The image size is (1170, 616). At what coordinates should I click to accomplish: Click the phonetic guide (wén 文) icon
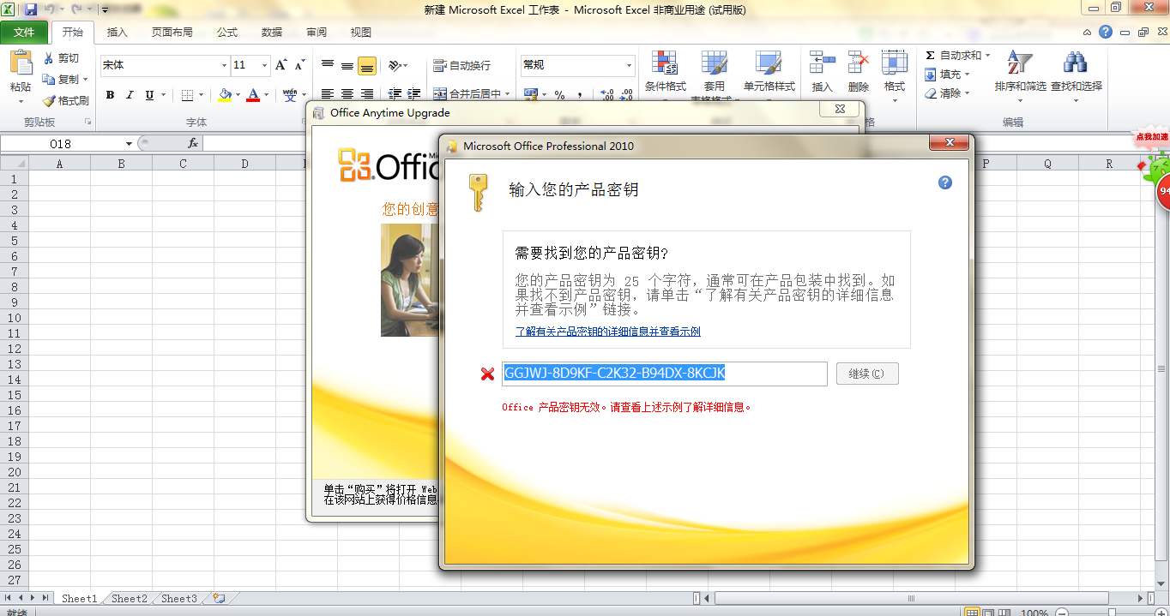[x=290, y=95]
